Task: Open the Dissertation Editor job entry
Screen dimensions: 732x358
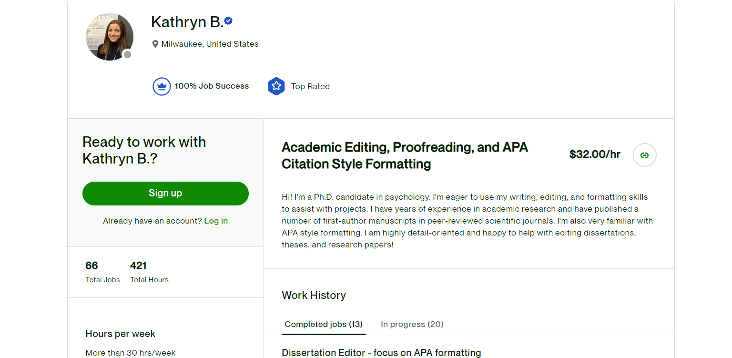Action: click(x=381, y=353)
